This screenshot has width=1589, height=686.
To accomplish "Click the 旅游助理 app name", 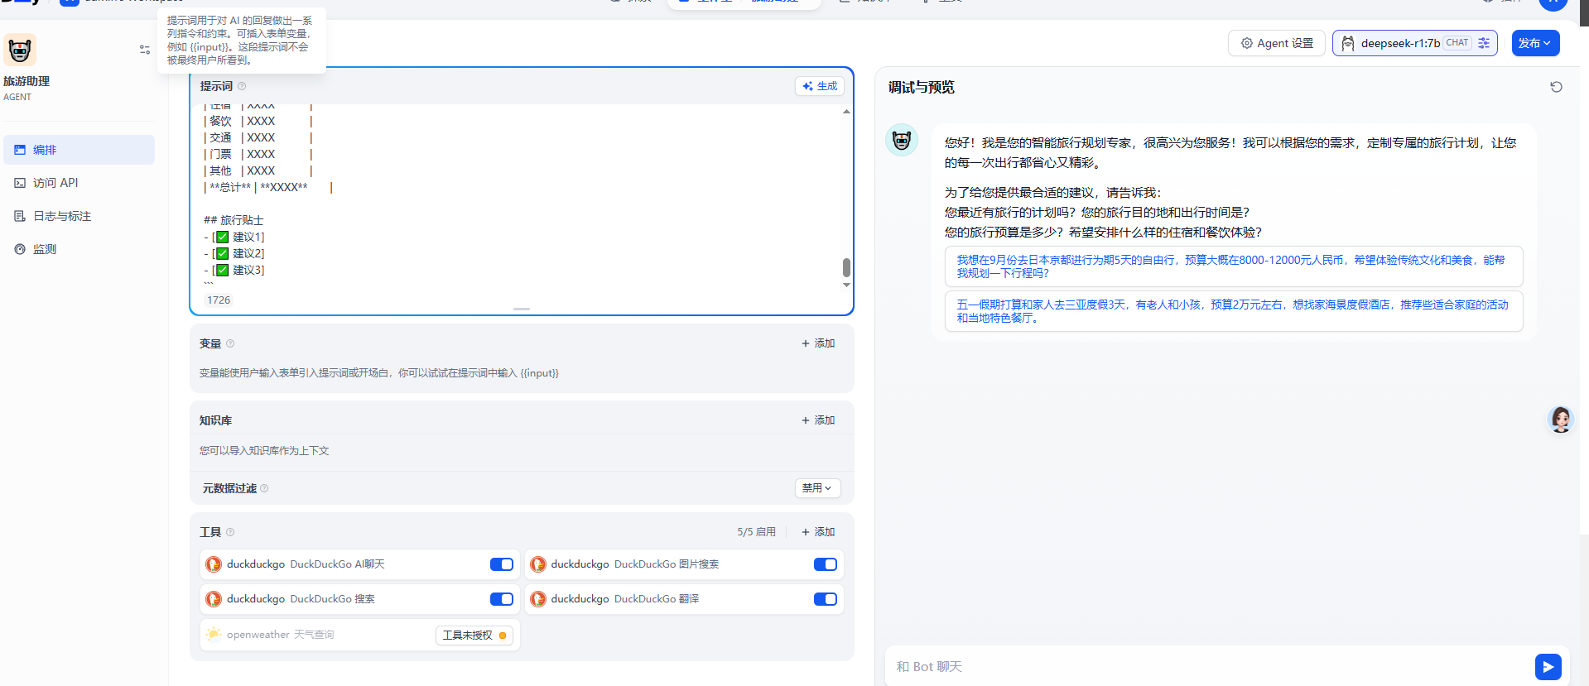I will (26, 81).
